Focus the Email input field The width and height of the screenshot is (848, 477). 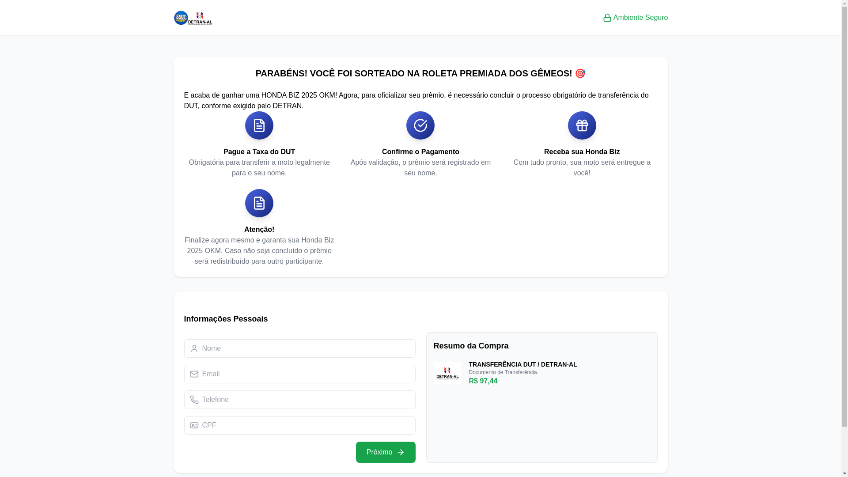(x=300, y=374)
